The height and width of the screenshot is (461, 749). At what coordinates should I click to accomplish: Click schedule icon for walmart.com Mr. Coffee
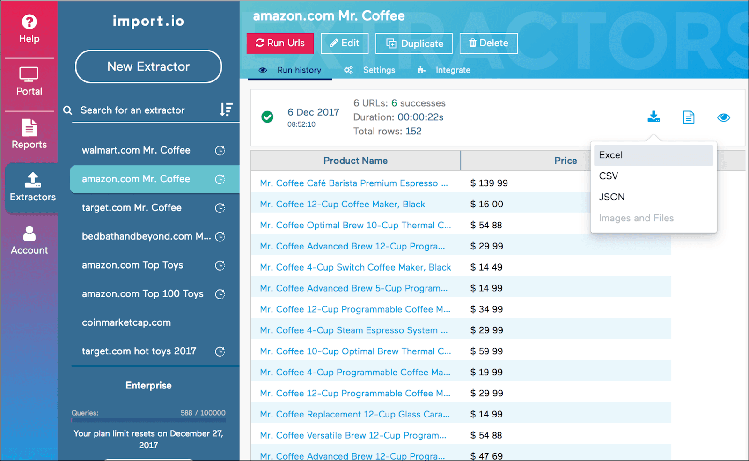[x=220, y=150]
